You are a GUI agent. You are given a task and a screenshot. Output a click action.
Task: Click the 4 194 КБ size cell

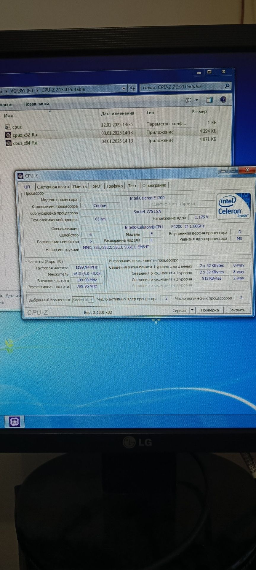coord(208,131)
